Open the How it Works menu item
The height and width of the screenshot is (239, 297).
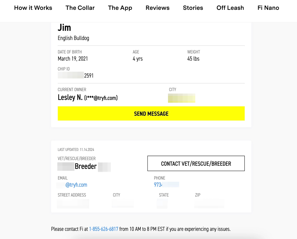coord(33,8)
